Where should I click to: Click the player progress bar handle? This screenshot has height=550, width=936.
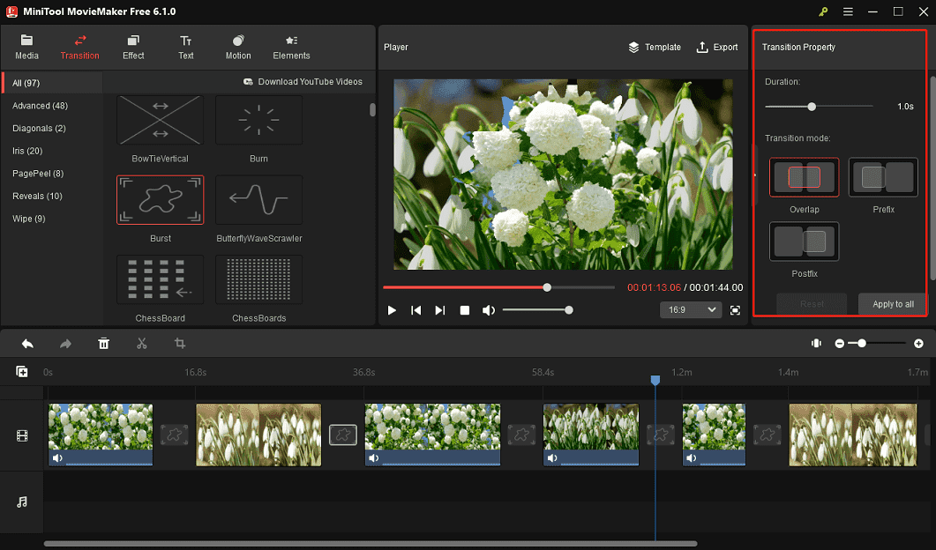tap(547, 287)
